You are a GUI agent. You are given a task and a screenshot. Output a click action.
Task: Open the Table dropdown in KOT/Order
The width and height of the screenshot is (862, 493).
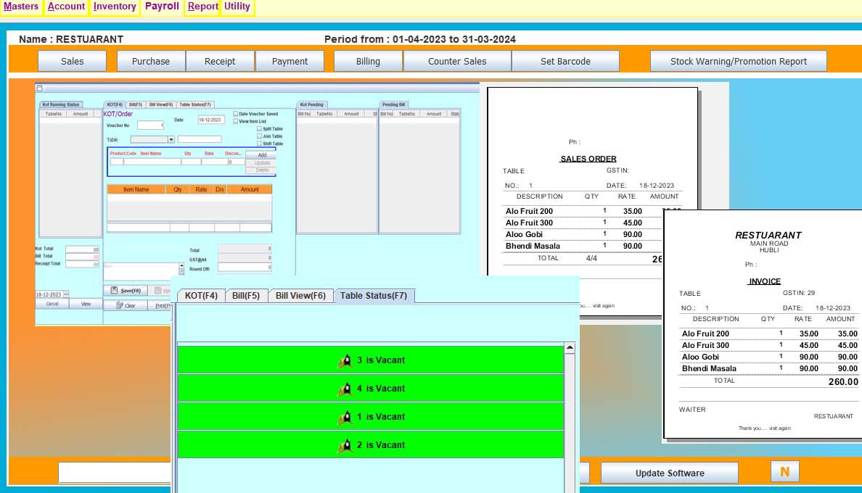(x=171, y=139)
